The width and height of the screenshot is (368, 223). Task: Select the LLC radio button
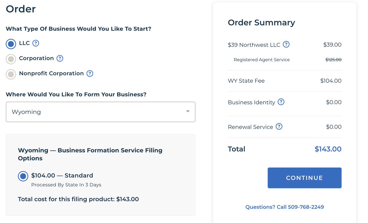point(11,44)
